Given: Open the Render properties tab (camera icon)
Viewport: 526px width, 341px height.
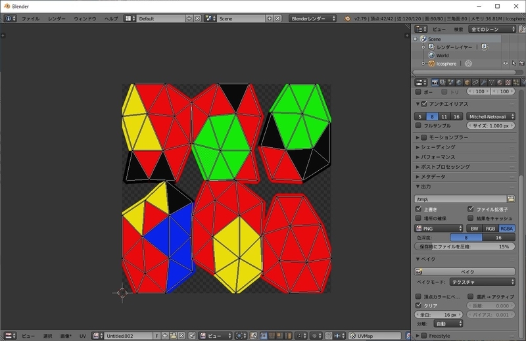Looking at the screenshot, I should point(435,83).
